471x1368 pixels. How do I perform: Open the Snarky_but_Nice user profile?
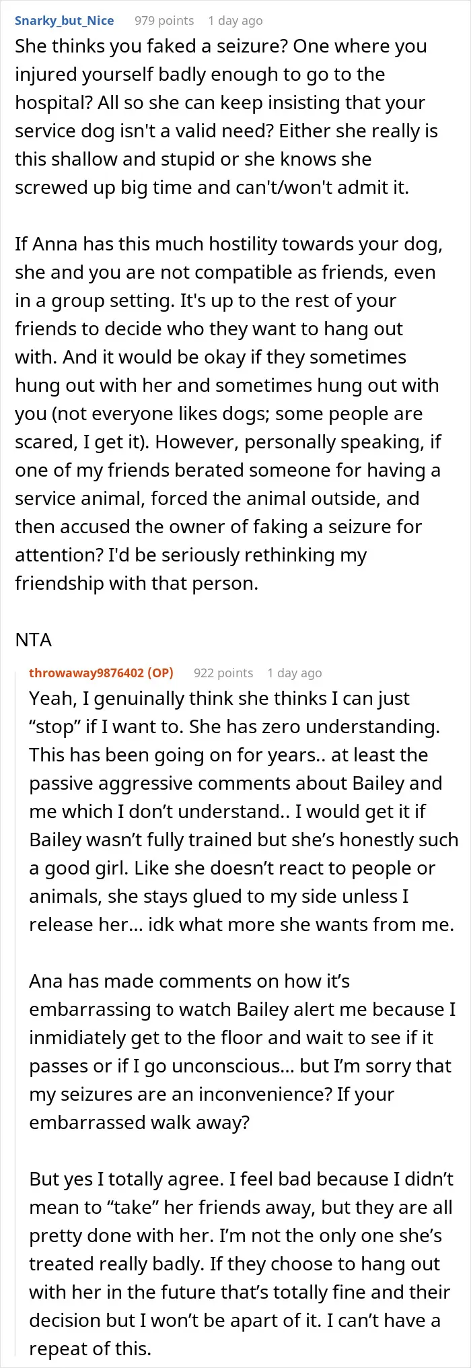tap(65, 20)
